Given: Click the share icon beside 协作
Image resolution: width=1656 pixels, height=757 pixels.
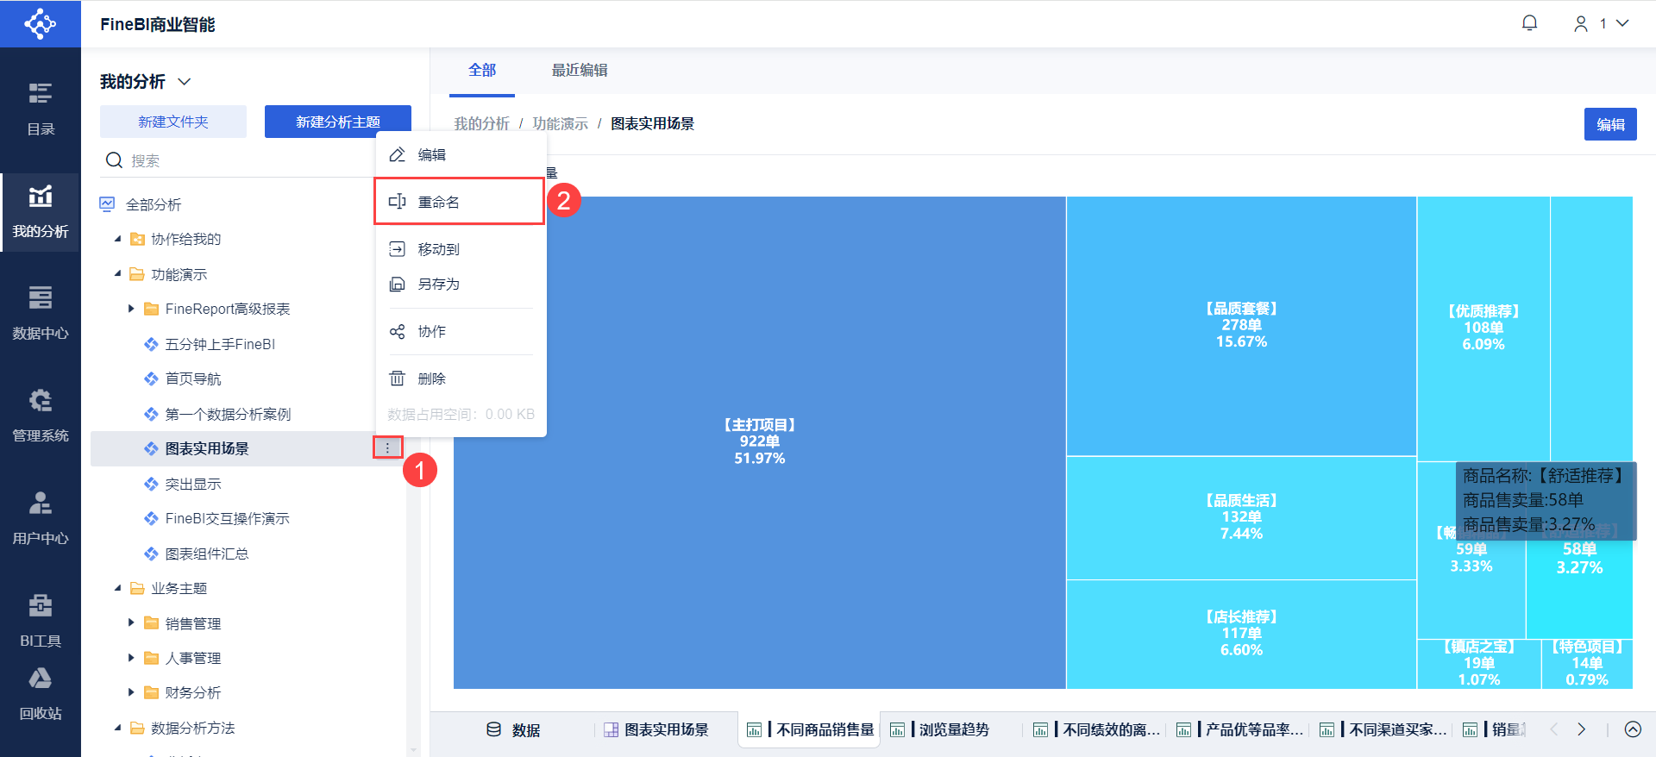Looking at the screenshot, I should click(x=397, y=332).
